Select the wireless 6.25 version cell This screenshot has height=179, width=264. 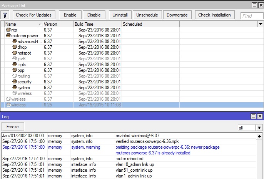pyautogui.click(x=58, y=105)
